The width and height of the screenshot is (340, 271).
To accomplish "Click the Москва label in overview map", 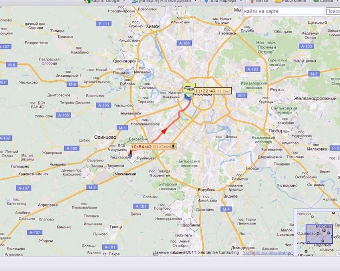I will click(x=324, y=226).
